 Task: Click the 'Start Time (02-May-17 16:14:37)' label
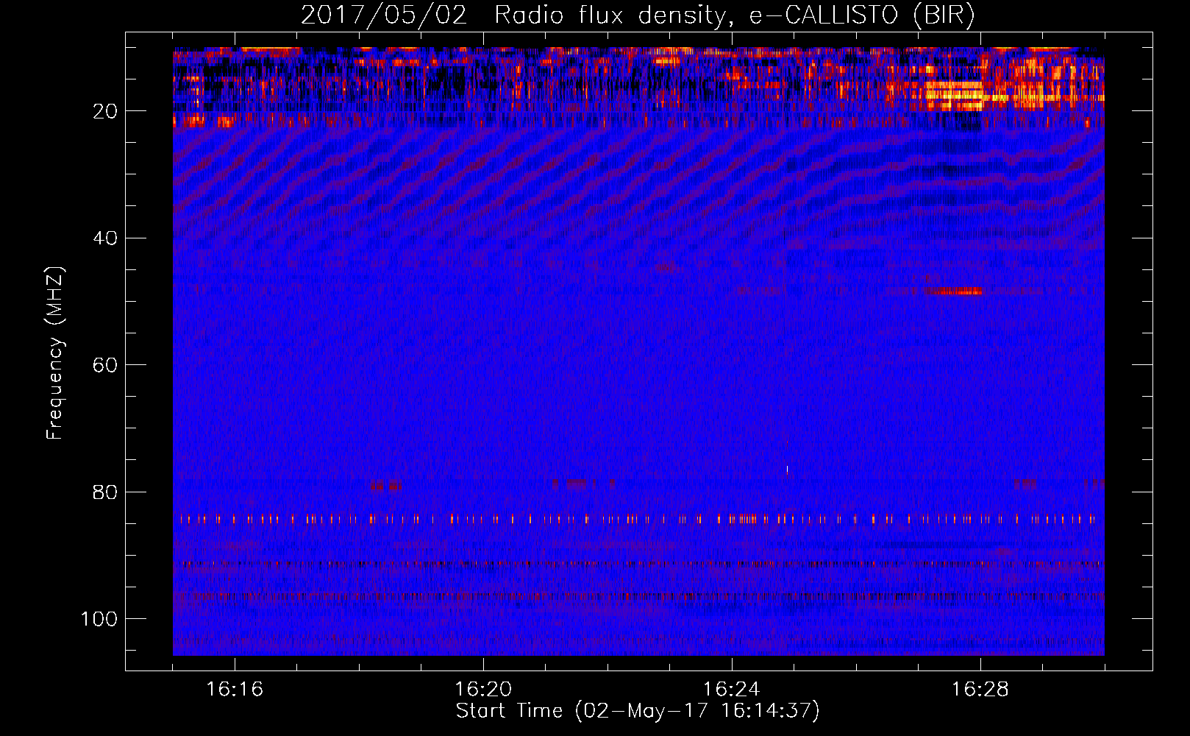(x=638, y=711)
